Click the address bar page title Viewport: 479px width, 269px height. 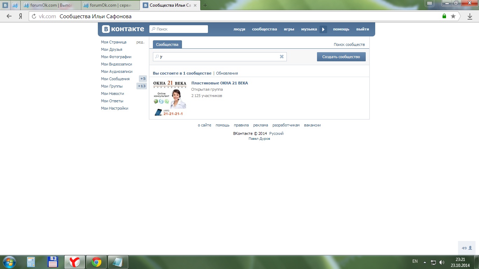95,16
